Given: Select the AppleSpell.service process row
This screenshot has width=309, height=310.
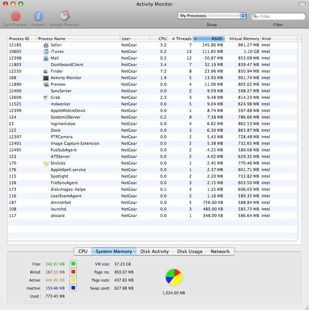Looking at the screenshot, I should [x=153, y=170].
